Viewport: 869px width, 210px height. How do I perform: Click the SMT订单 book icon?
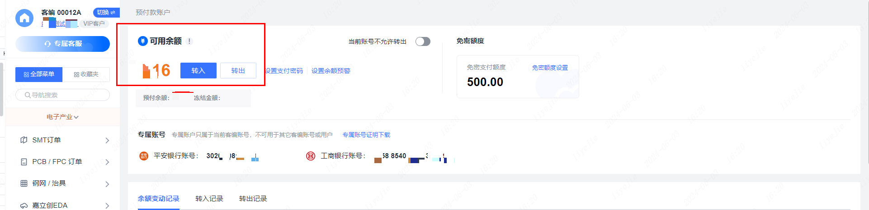24,140
